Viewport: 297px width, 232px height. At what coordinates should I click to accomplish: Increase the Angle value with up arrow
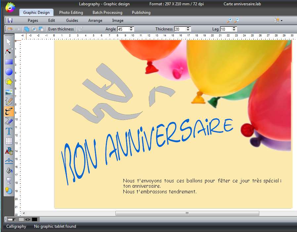pos(132,28)
